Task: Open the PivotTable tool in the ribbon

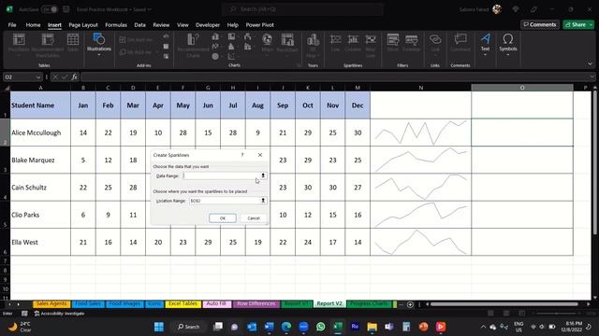Action: (19, 44)
